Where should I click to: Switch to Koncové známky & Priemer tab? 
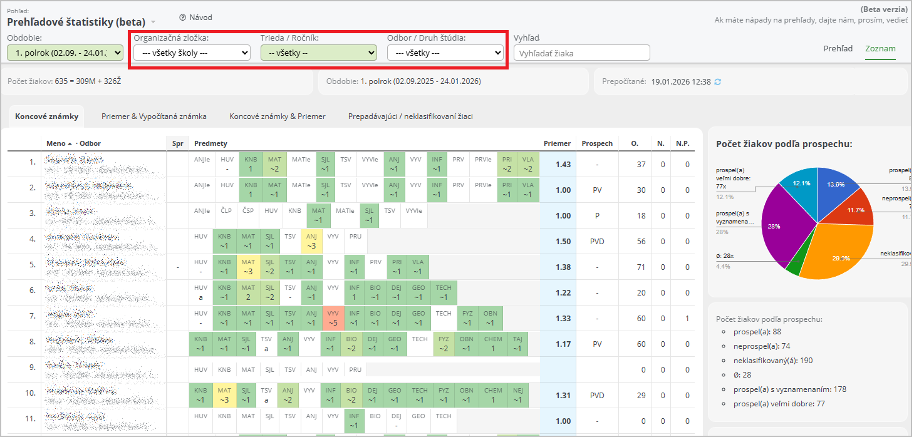coord(277,116)
